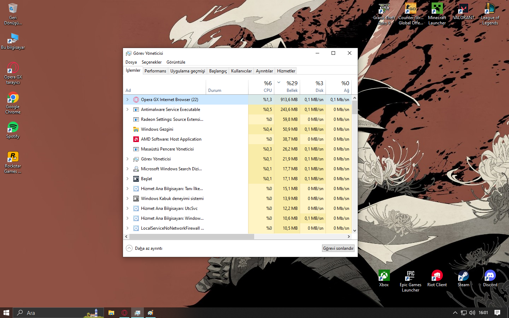Click the Ara taskbar search box
Screen dimensions: 509x318
coord(58,313)
